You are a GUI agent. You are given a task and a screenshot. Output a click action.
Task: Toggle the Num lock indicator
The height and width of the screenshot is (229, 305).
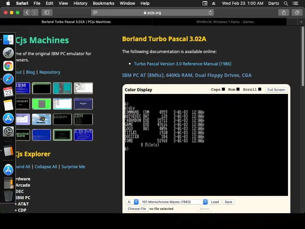(x=238, y=89)
